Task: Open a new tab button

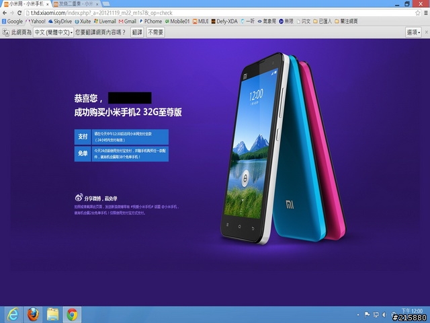Action: (106, 4)
